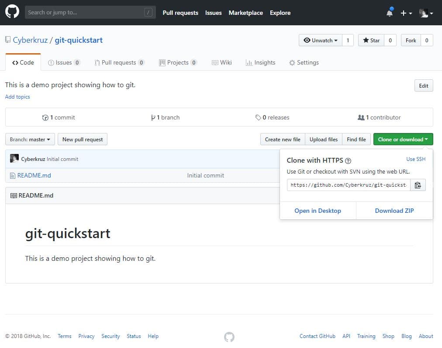Open the Wiki tab
The height and width of the screenshot is (348, 442).
pos(221,62)
